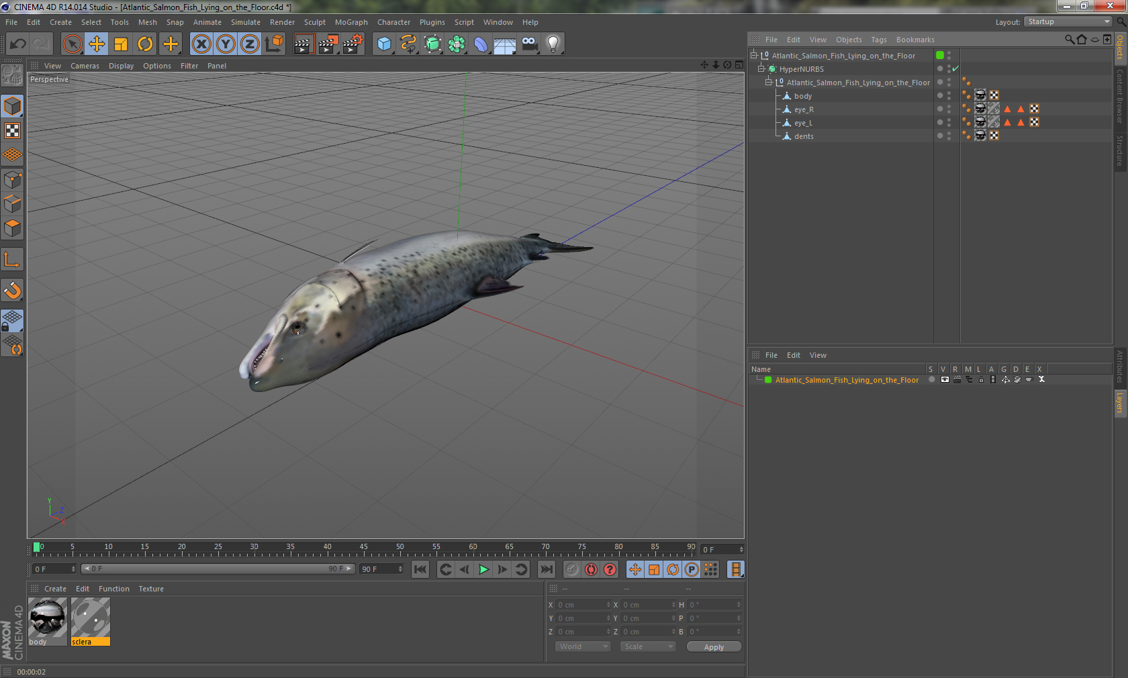Select the Live Selection tool
This screenshot has width=1128, height=678.
click(72, 44)
